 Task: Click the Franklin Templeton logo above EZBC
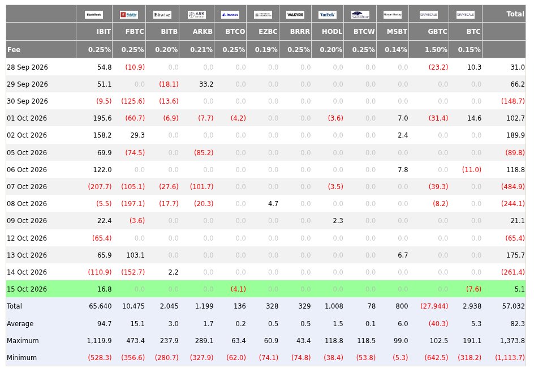tap(263, 15)
